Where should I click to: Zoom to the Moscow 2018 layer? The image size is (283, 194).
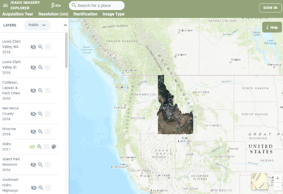(40, 132)
